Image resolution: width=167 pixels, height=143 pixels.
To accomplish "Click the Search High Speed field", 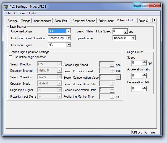I will [105, 64].
